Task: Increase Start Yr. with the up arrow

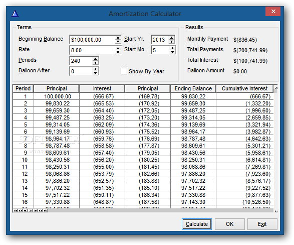Action: 171,38
